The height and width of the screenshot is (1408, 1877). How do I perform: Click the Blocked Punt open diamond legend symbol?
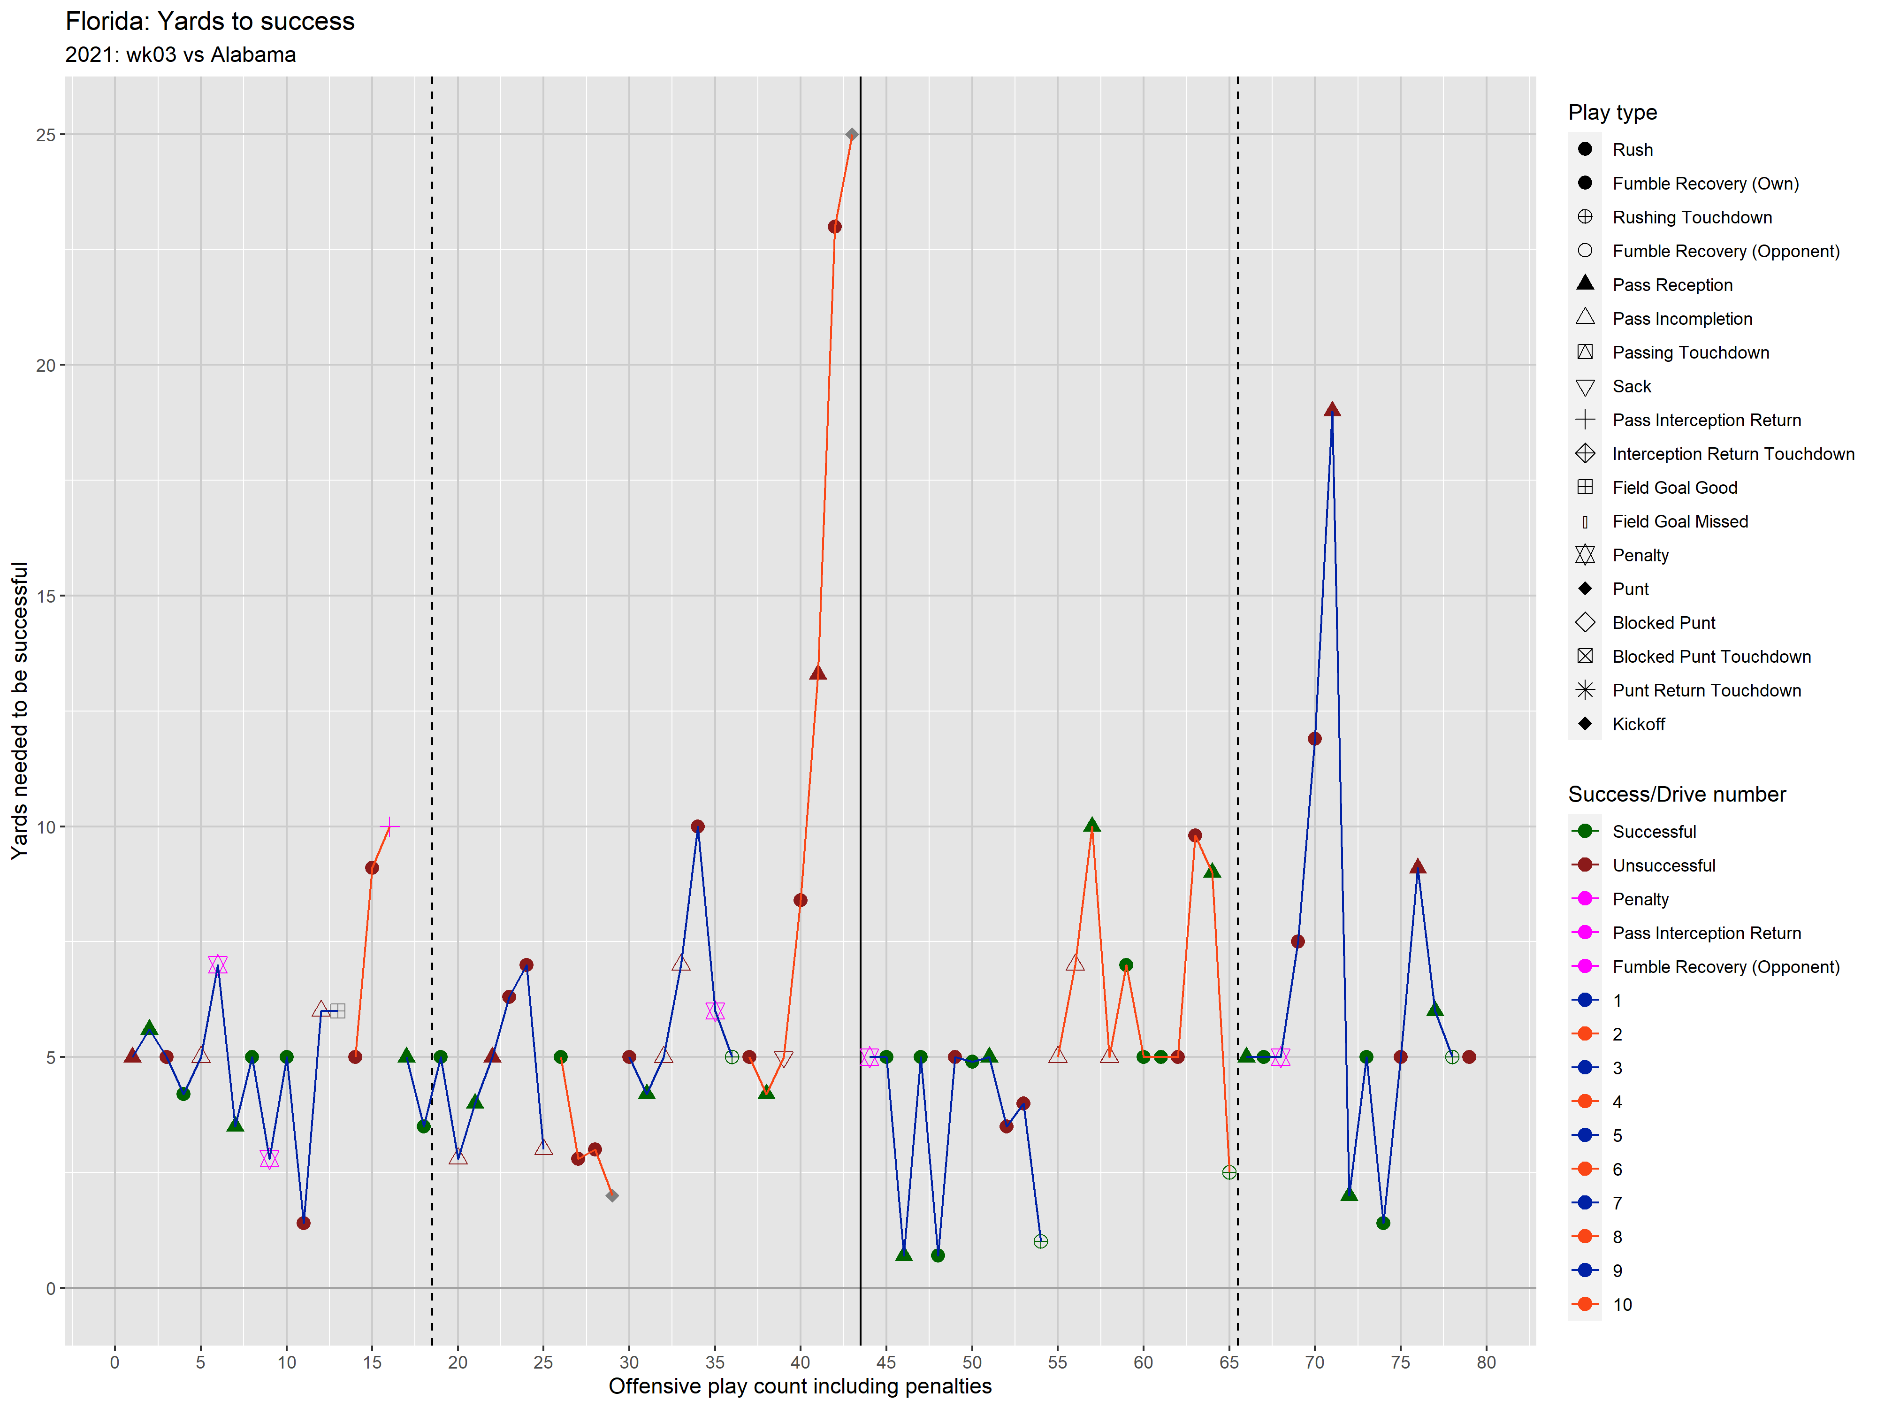(1584, 622)
